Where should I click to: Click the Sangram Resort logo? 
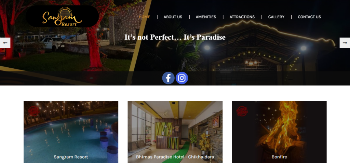(x=62, y=16)
